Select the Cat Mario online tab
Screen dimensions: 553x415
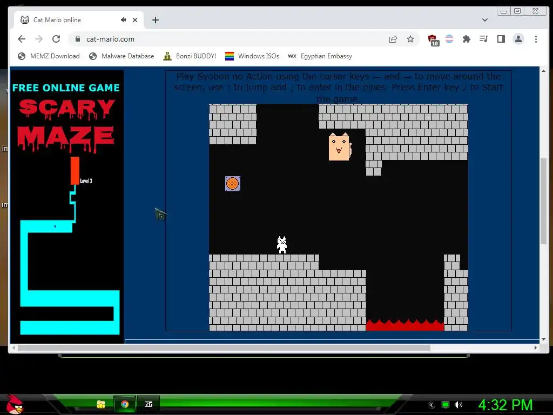79,20
